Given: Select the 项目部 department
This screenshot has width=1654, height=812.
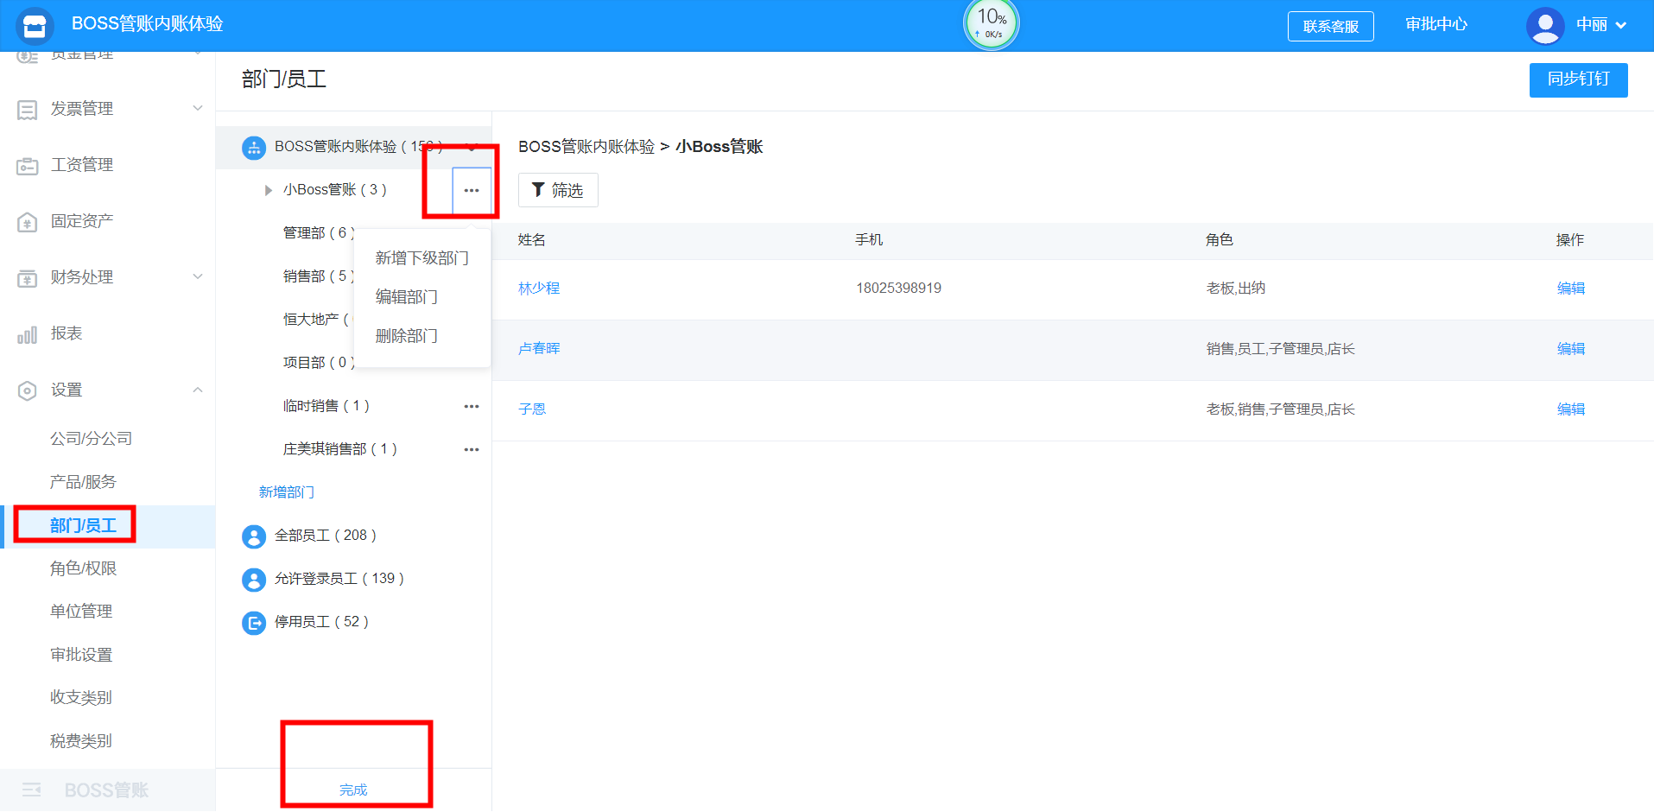Looking at the screenshot, I should click(318, 363).
